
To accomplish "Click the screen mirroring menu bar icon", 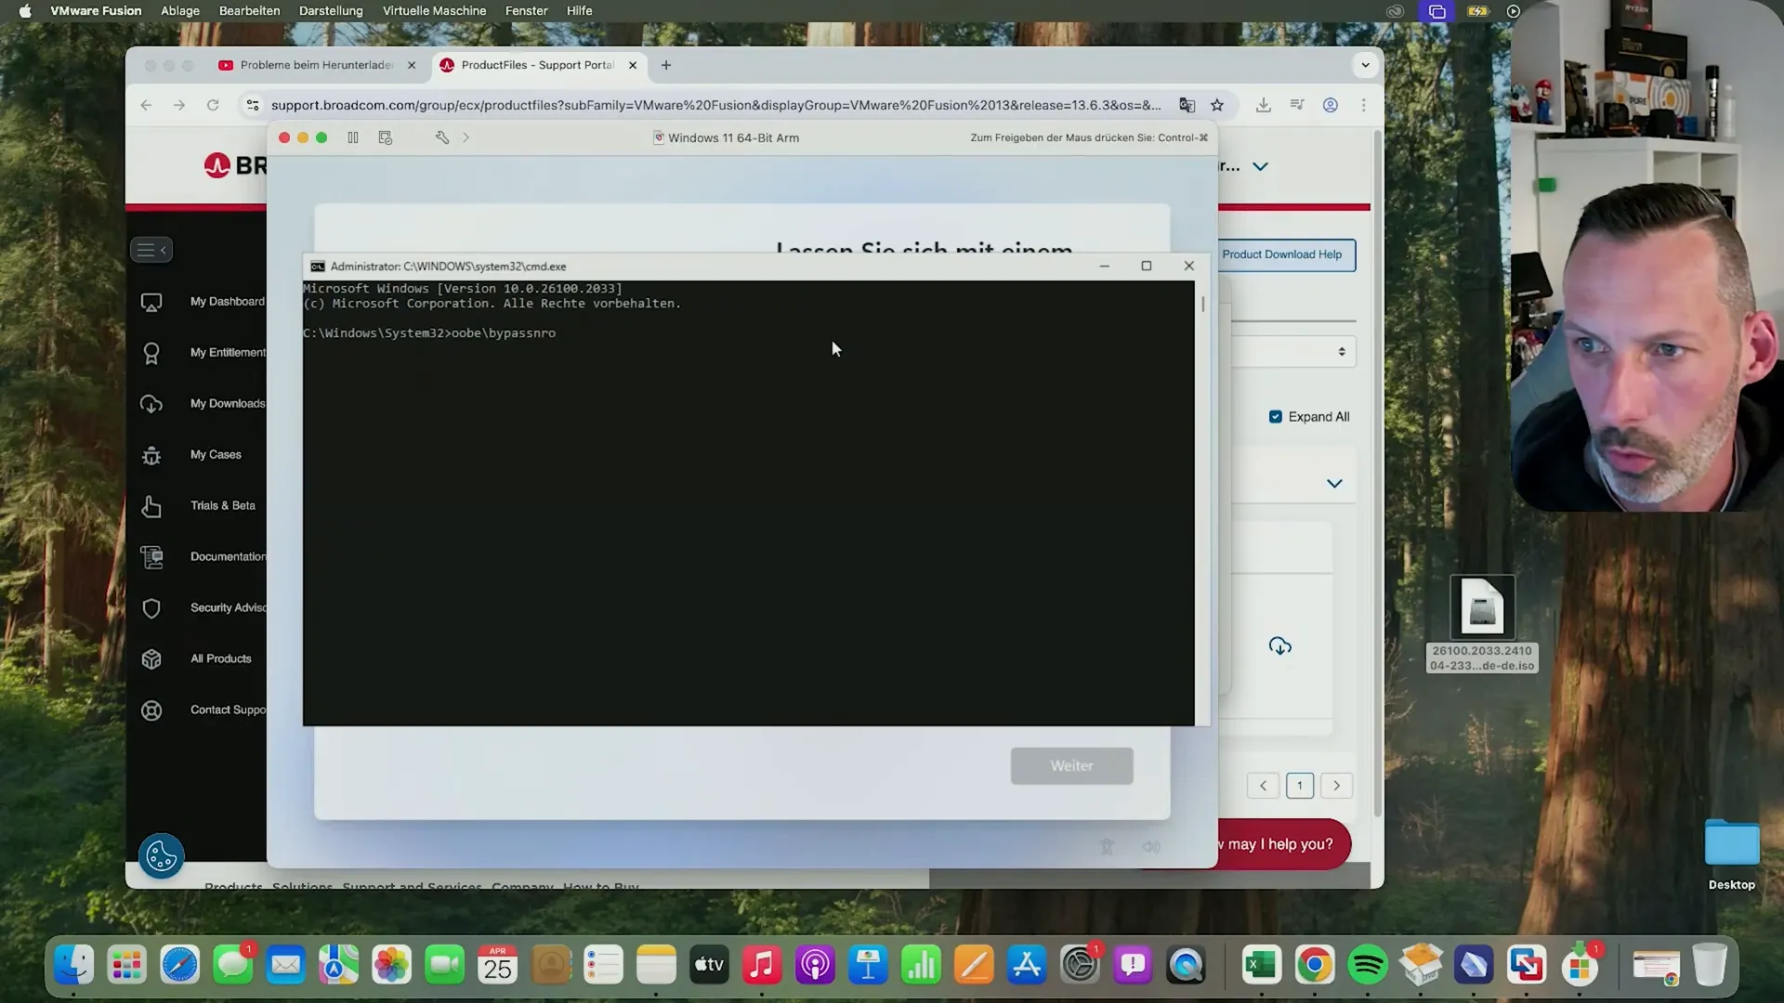I will (x=1437, y=11).
